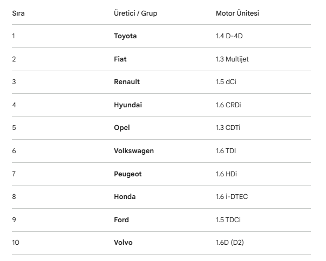
Task: Click the 1.5 dCi engine cell
Action: (226, 82)
